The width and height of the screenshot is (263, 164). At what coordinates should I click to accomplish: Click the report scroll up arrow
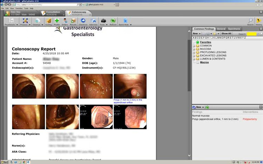[x=189, y=31]
